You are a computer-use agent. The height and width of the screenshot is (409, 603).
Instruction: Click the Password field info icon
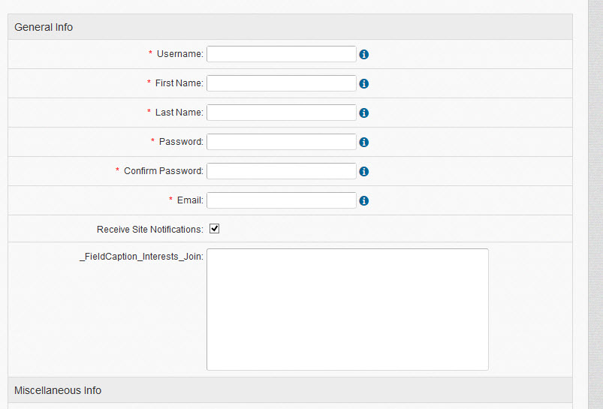(x=364, y=143)
